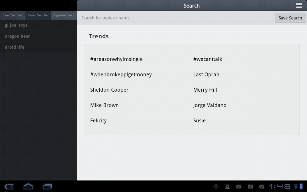View the Sheldon Cooper trend
The width and height of the screenshot is (307, 192).
pos(109,90)
